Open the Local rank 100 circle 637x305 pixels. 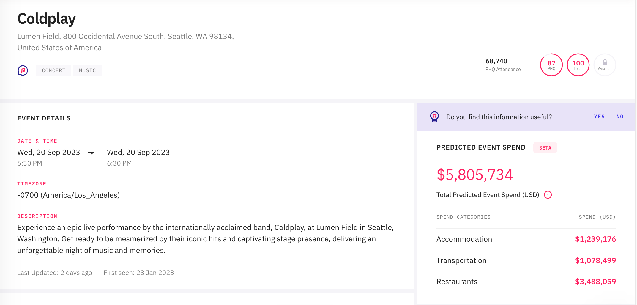click(578, 65)
